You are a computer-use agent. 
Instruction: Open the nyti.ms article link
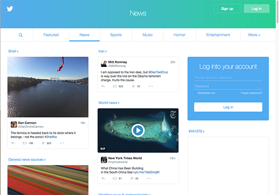point(146,172)
